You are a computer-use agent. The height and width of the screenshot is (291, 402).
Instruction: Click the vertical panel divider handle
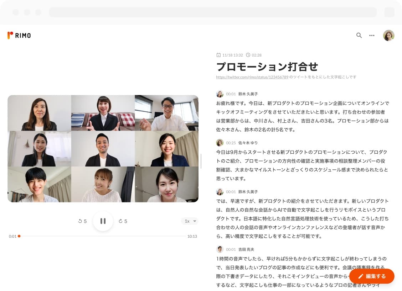pyautogui.click(x=201, y=161)
